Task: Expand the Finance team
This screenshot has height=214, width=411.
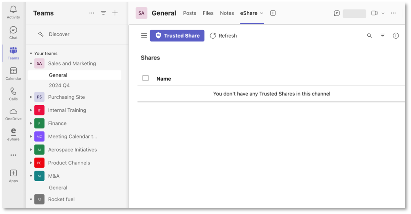Action: point(31,124)
